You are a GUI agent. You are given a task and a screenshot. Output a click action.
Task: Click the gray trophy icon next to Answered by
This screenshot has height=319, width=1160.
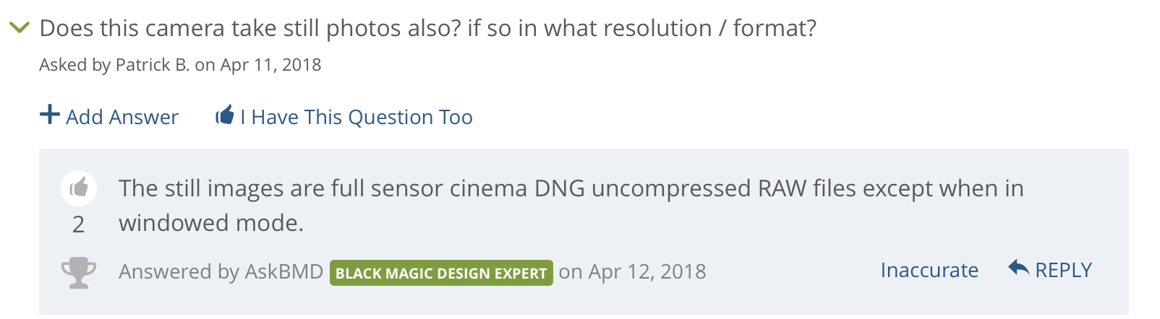(x=79, y=273)
